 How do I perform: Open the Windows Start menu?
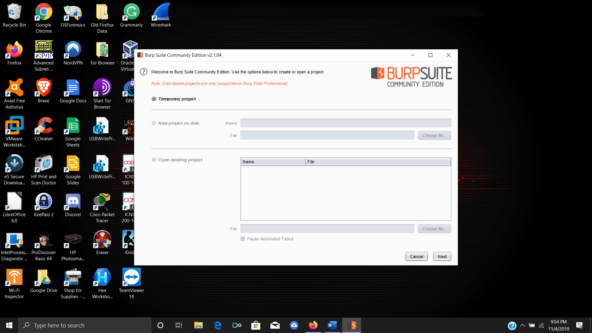click(x=9, y=325)
